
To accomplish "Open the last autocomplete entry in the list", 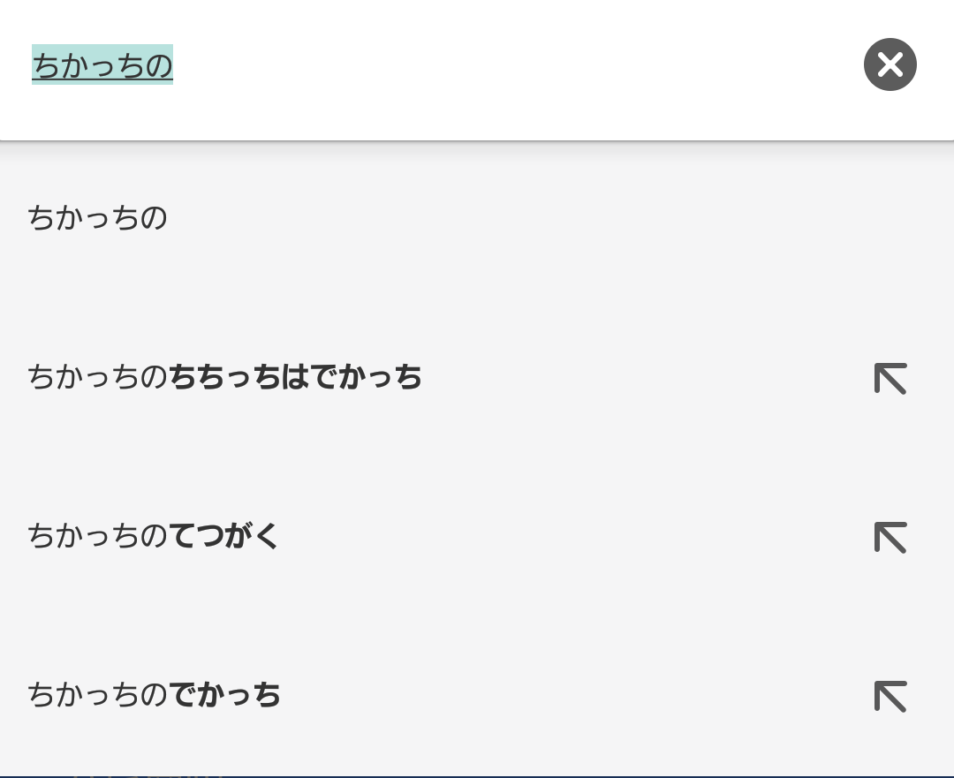I will (477, 695).
